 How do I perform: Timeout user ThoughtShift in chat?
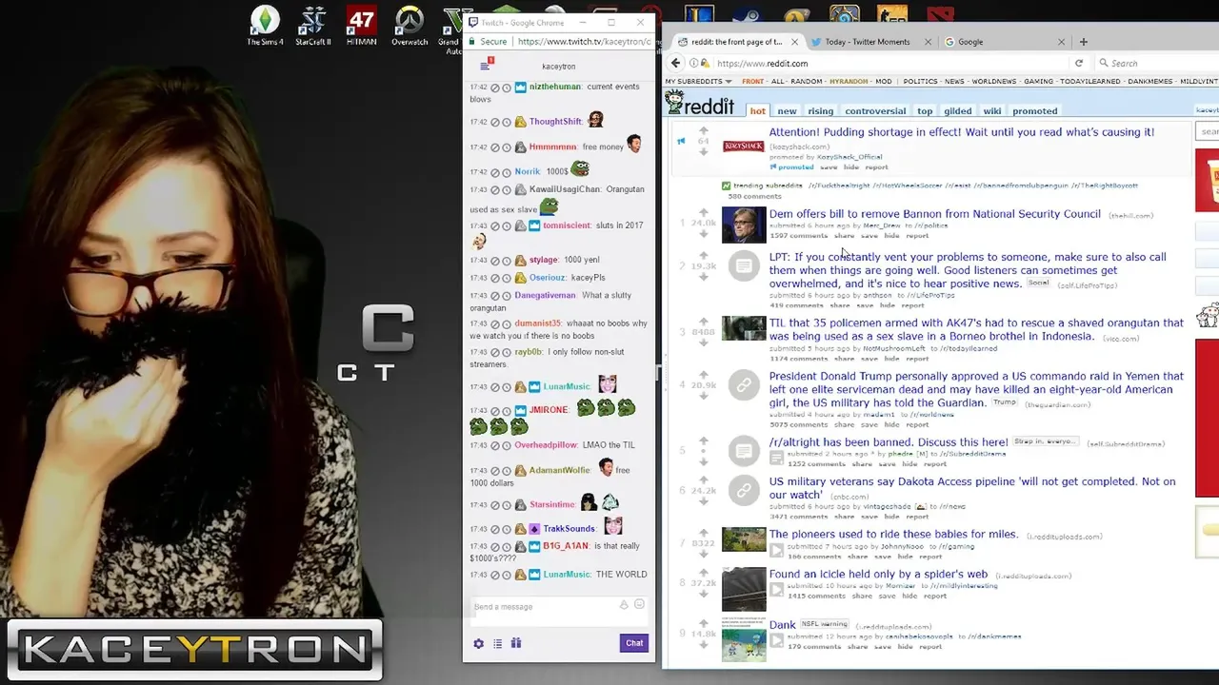507,122
